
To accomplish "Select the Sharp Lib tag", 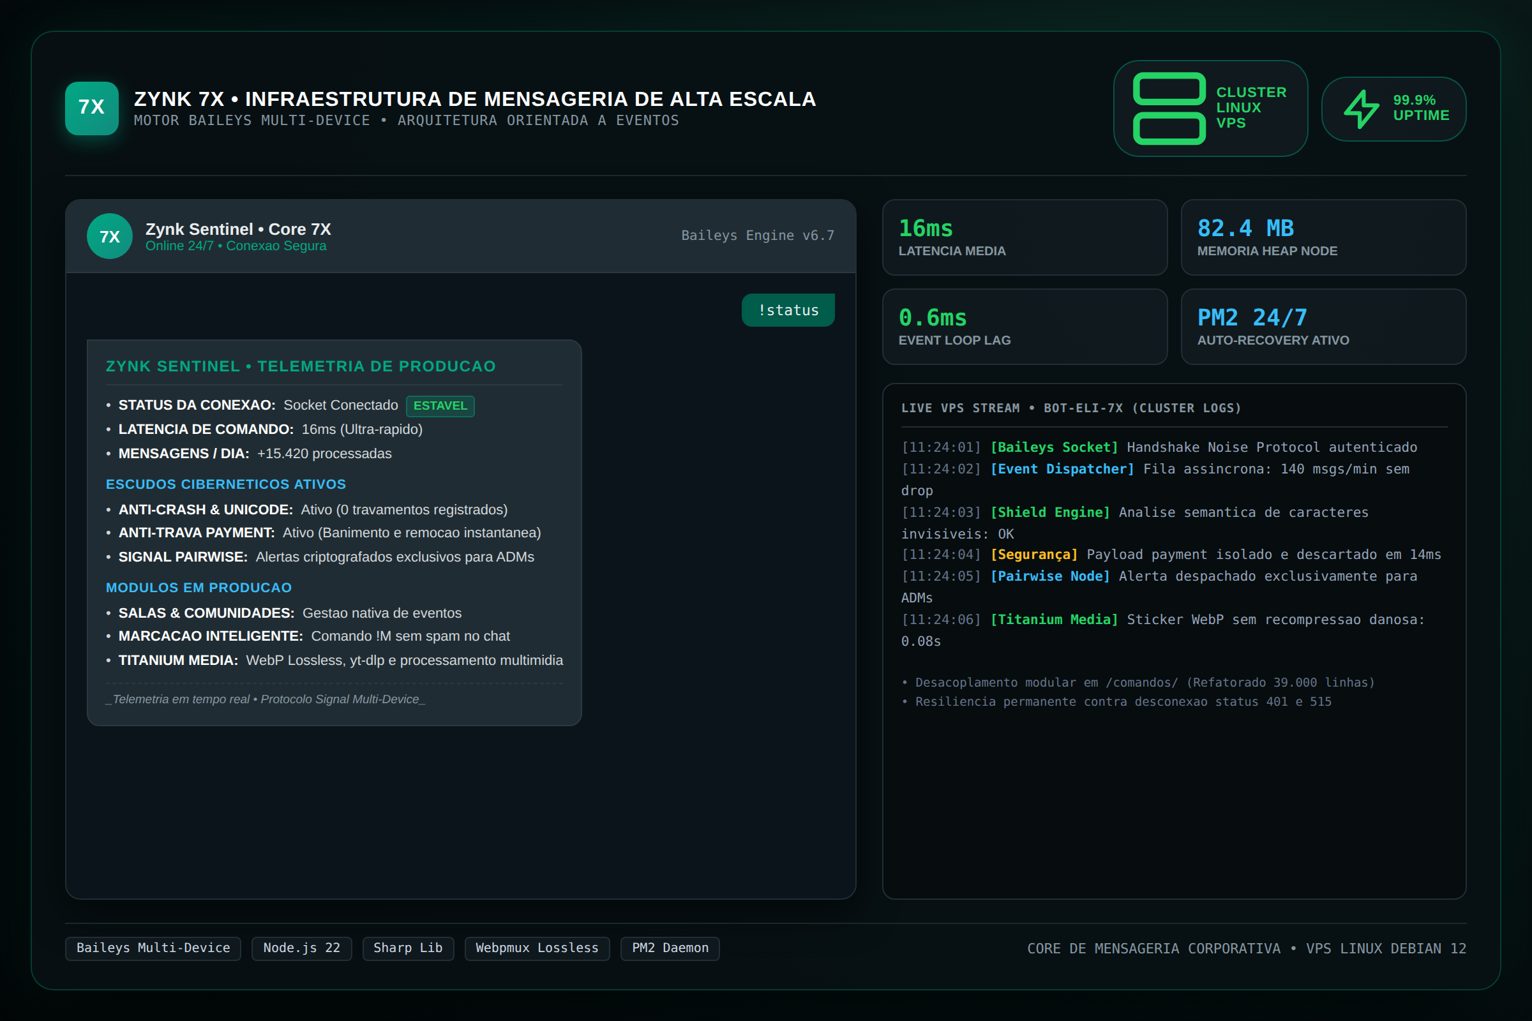I will (408, 948).
